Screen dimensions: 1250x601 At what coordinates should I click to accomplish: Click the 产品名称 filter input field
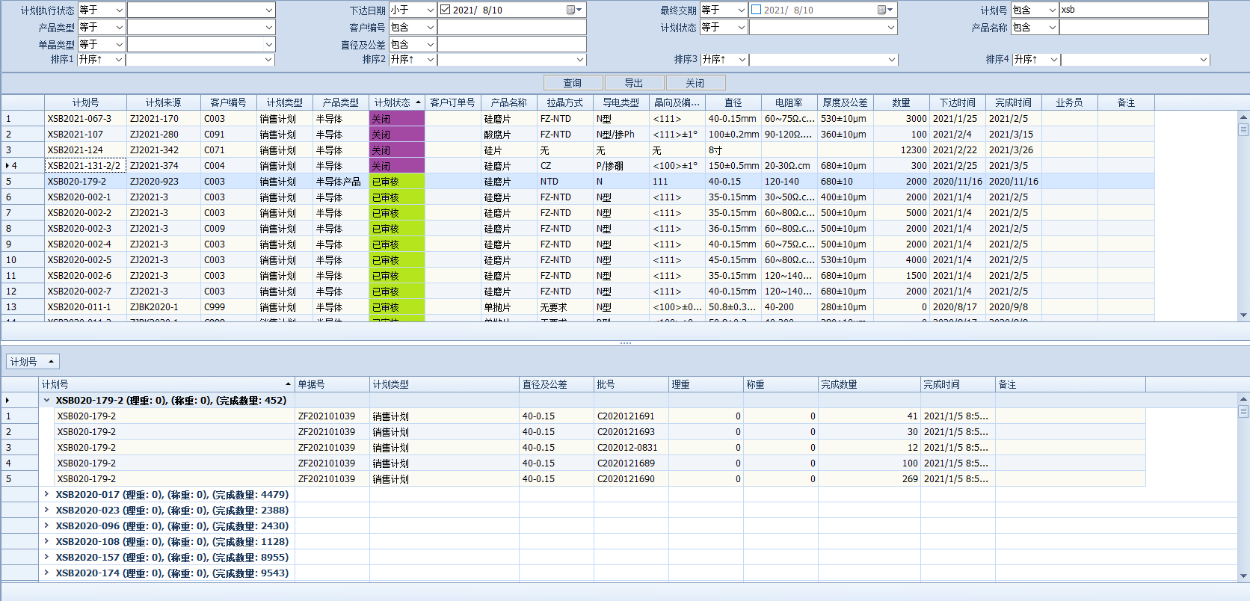click(x=1133, y=27)
